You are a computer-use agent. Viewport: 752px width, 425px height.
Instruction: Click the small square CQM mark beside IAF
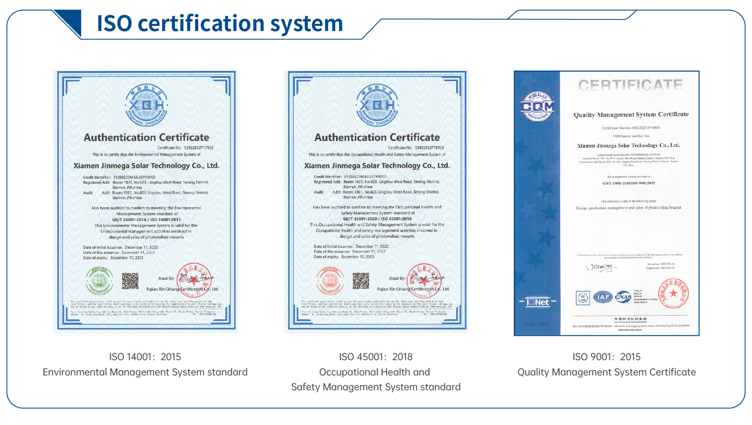[583, 298]
